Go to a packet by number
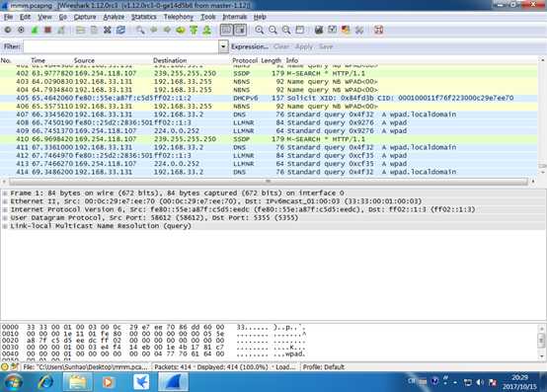This screenshot has height=392, width=547. [x=181, y=30]
